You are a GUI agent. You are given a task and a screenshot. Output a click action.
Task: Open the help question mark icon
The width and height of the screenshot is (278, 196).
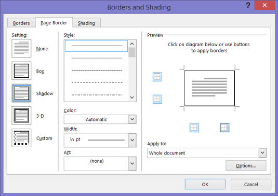coord(248,5)
